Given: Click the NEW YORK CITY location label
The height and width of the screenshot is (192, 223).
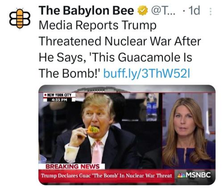Looking at the screenshot, I should [59, 95].
